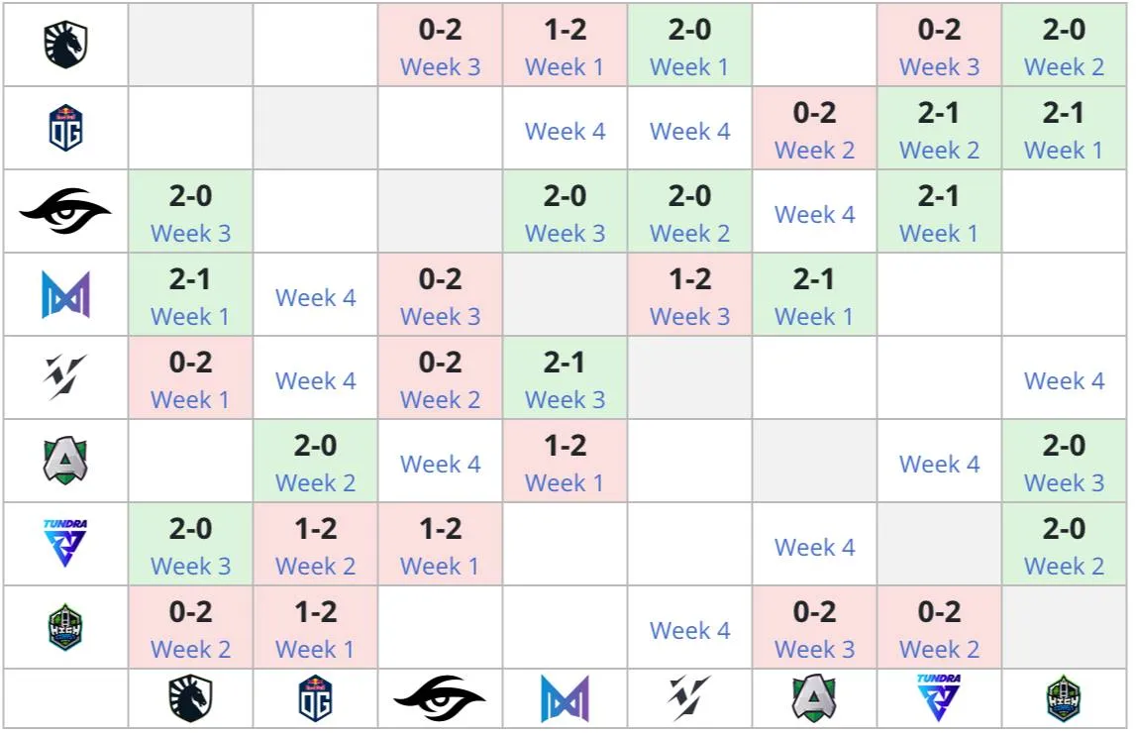Click Week 4 link in Secret row versus Alliance
This screenshot has height=735, width=1136.
tap(814, 215)
